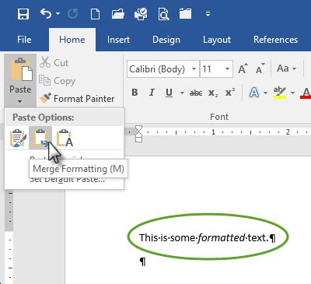
Task: Expand the font size dropdown arrow
Action: (x=227, y=69)
